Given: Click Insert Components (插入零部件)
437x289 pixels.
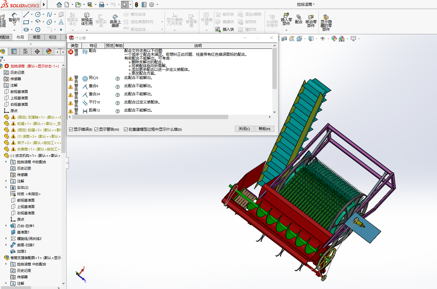Looking at the screenshot, I should (286, 19).
